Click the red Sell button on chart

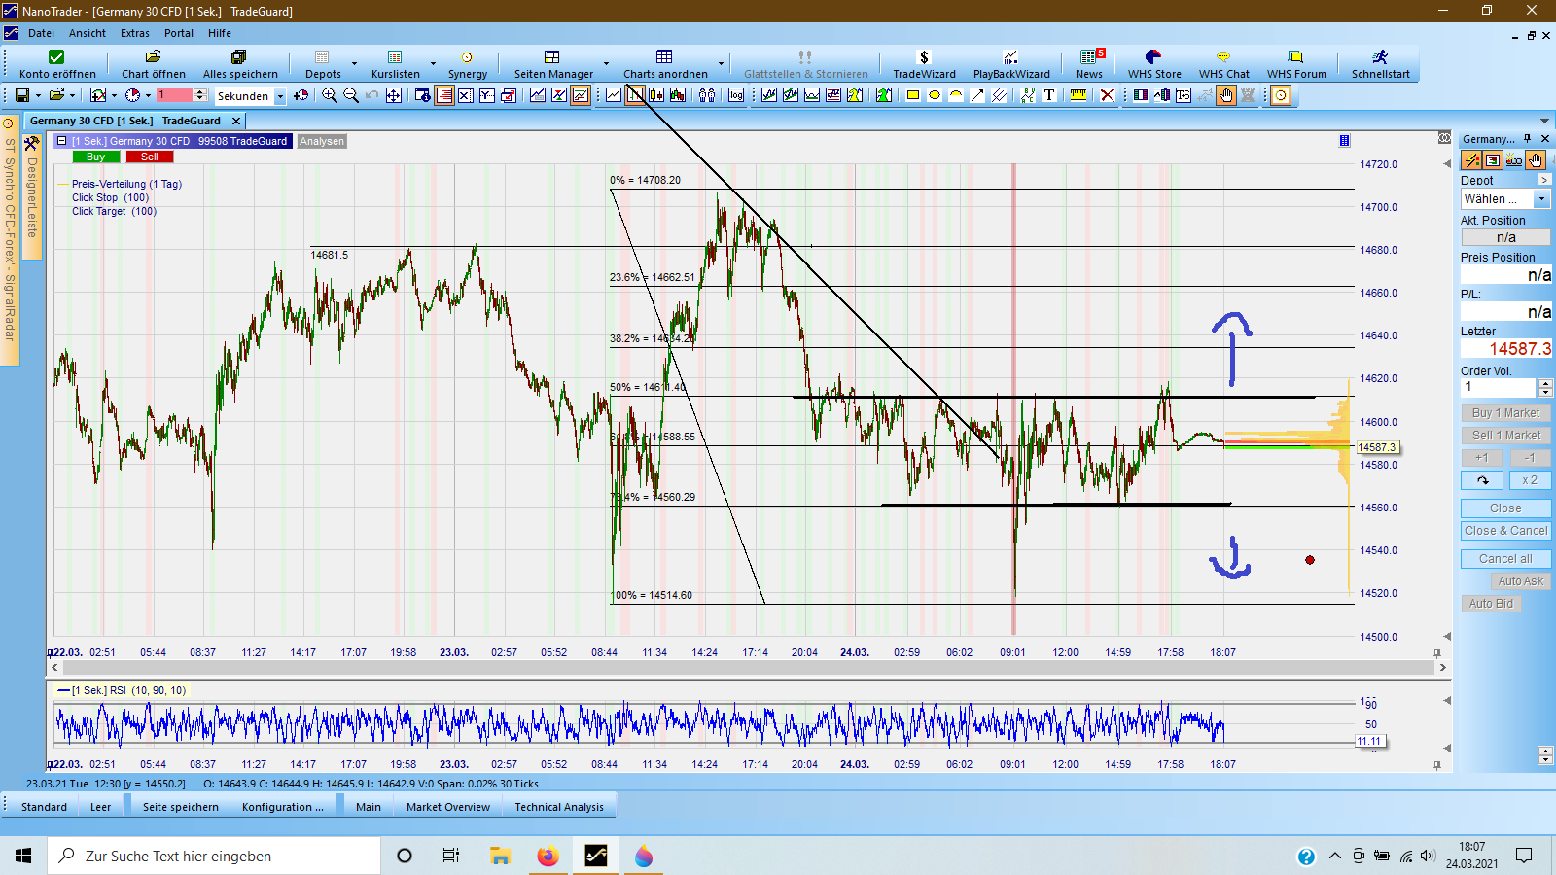click(149, 157)
